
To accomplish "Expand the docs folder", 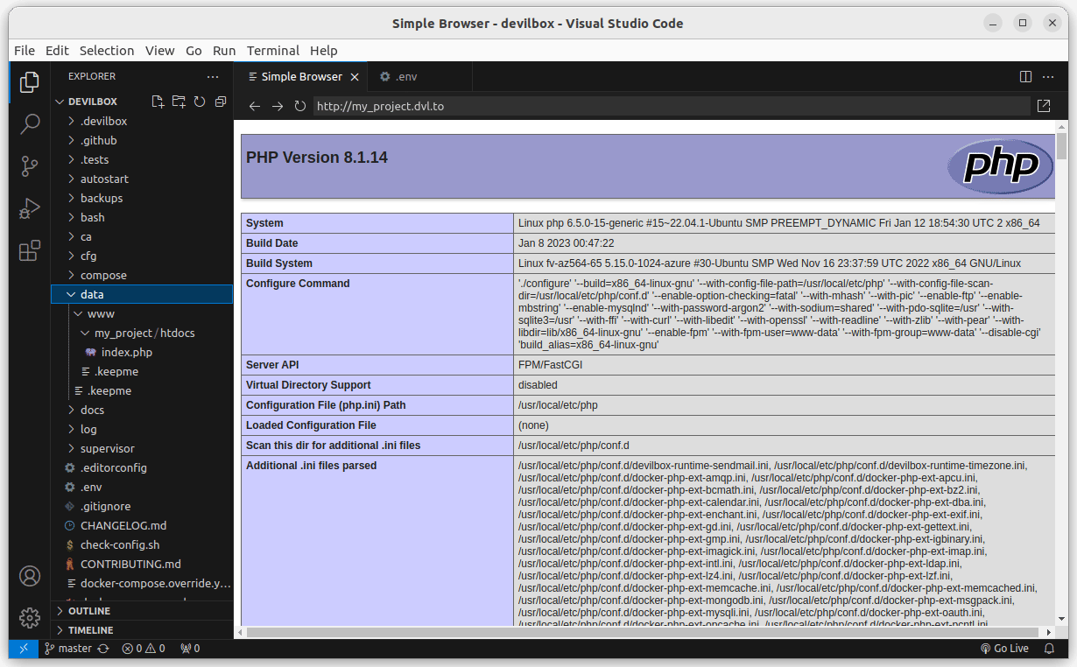I will pyautogui.click(x=92, y=410).
